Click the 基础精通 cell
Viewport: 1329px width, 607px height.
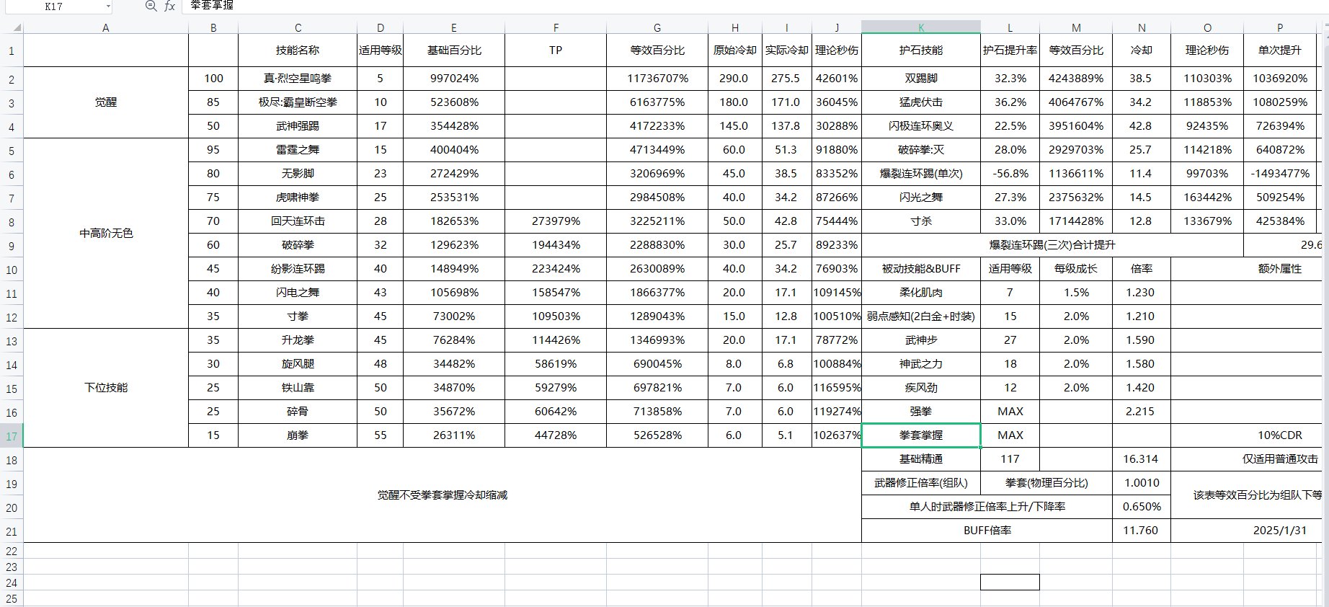pyautogui.click(x=921, y=459)
